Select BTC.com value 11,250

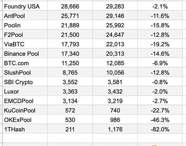70,63
